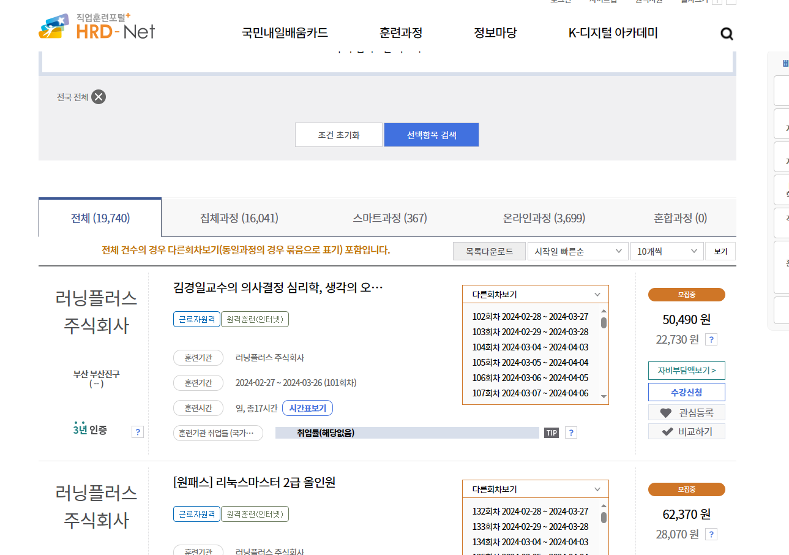Click 근로자원격 tag on 리눅스마스터 course
789x555 pixels.
point(196,514)
